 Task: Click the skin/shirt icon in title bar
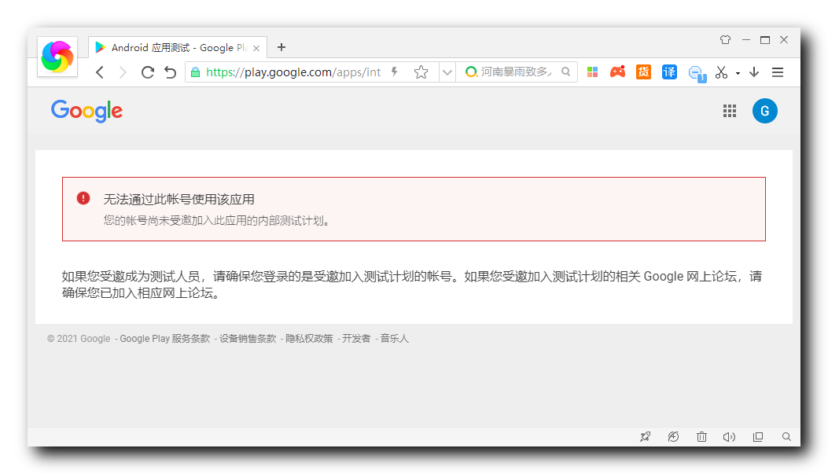[725, 39]
